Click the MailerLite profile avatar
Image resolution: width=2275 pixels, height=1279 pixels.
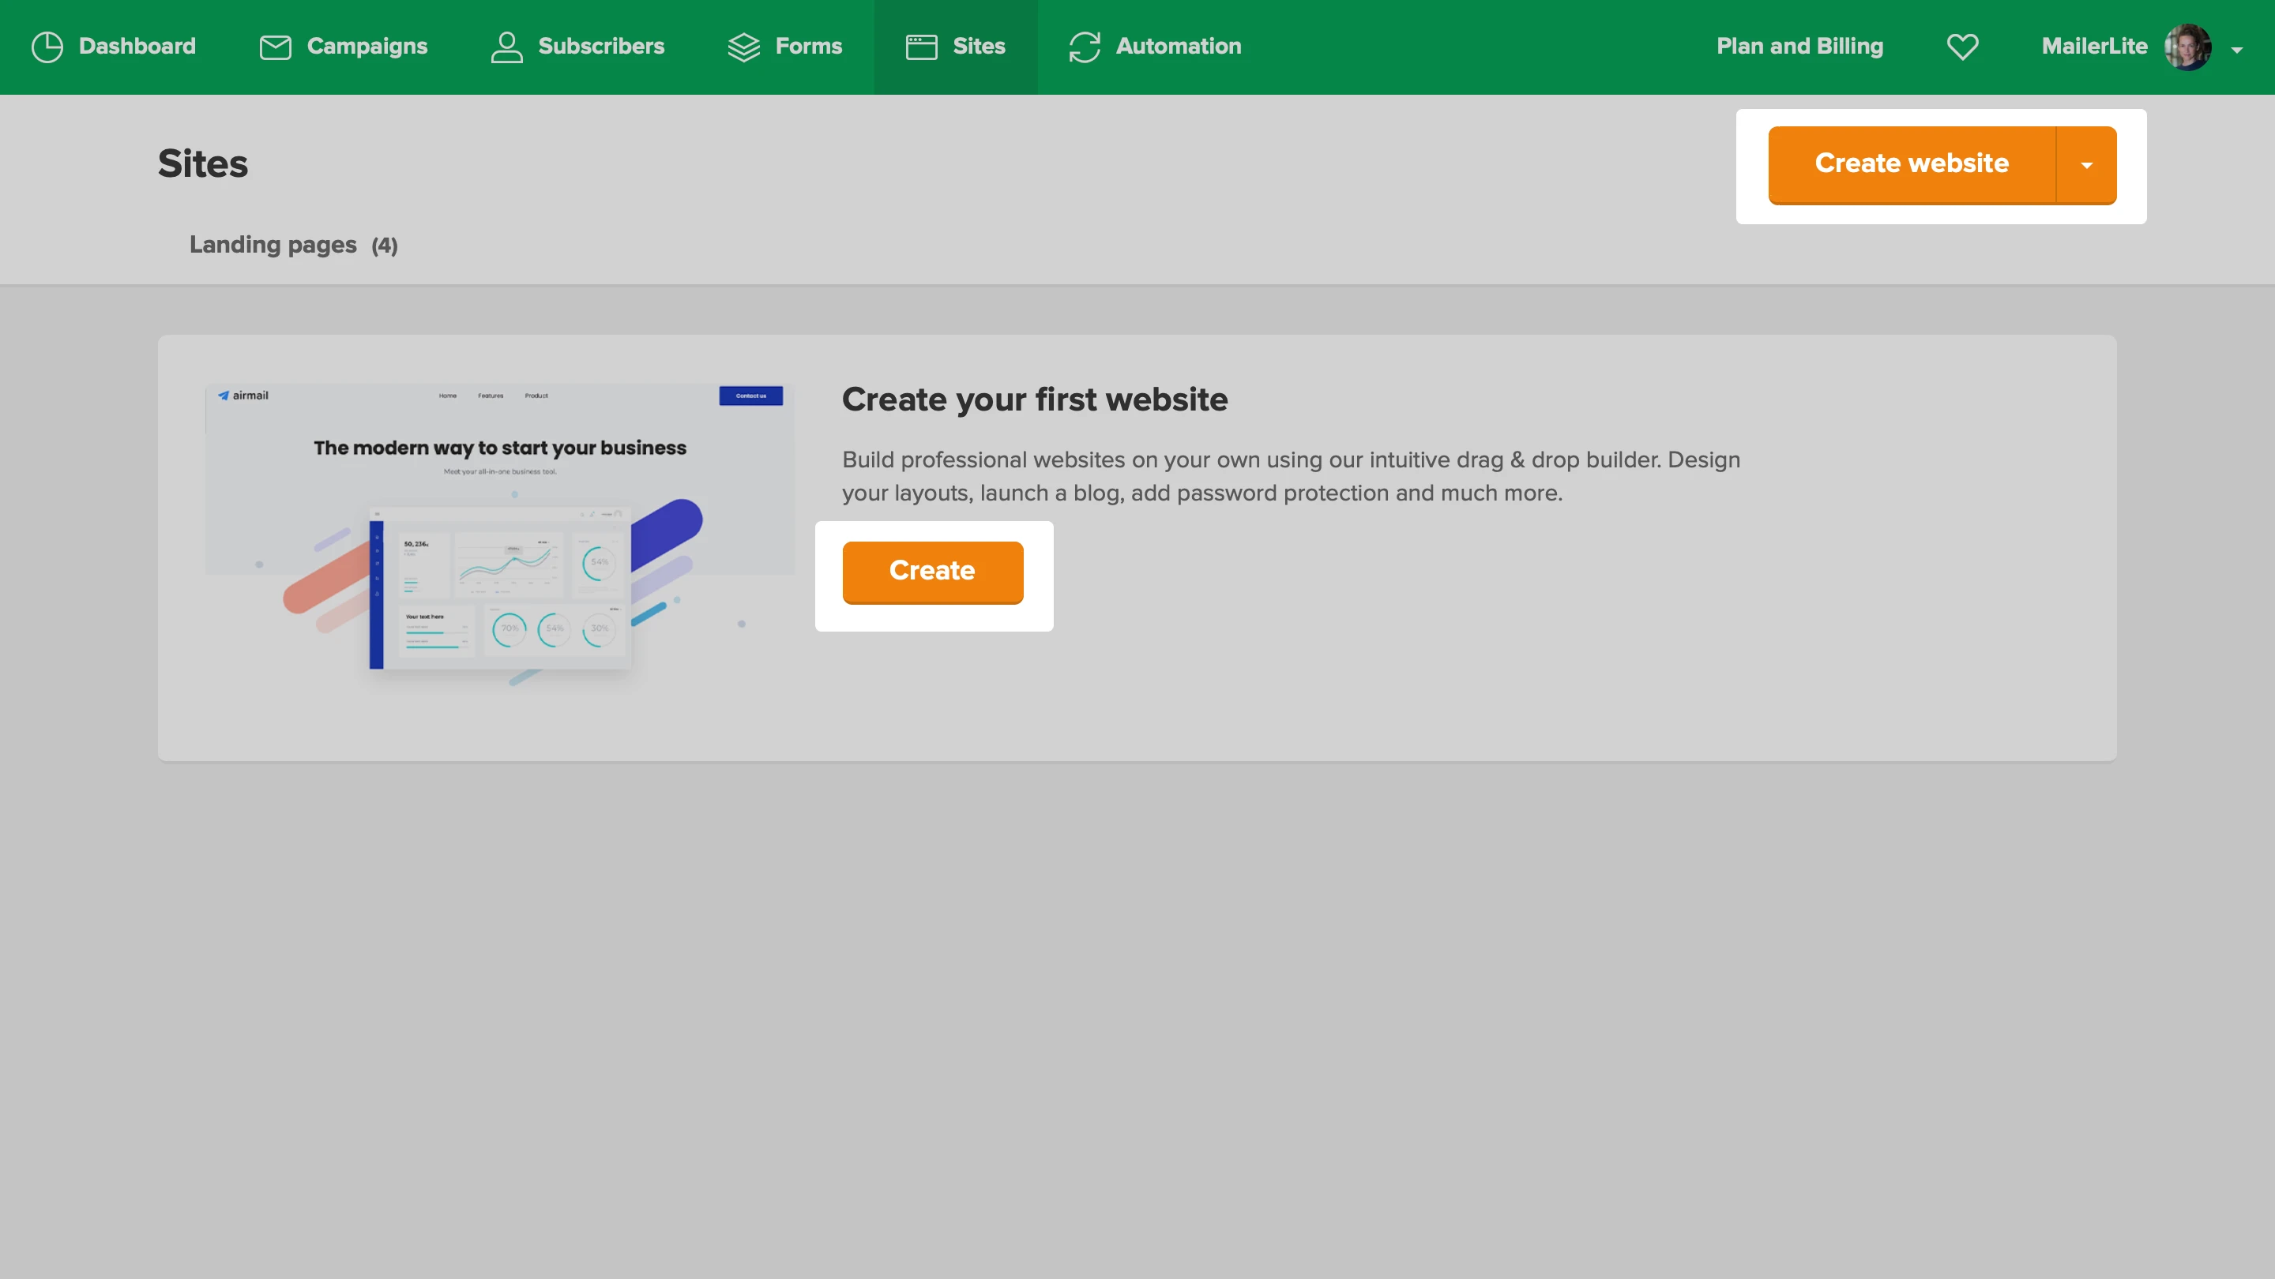pos(2187,47)
